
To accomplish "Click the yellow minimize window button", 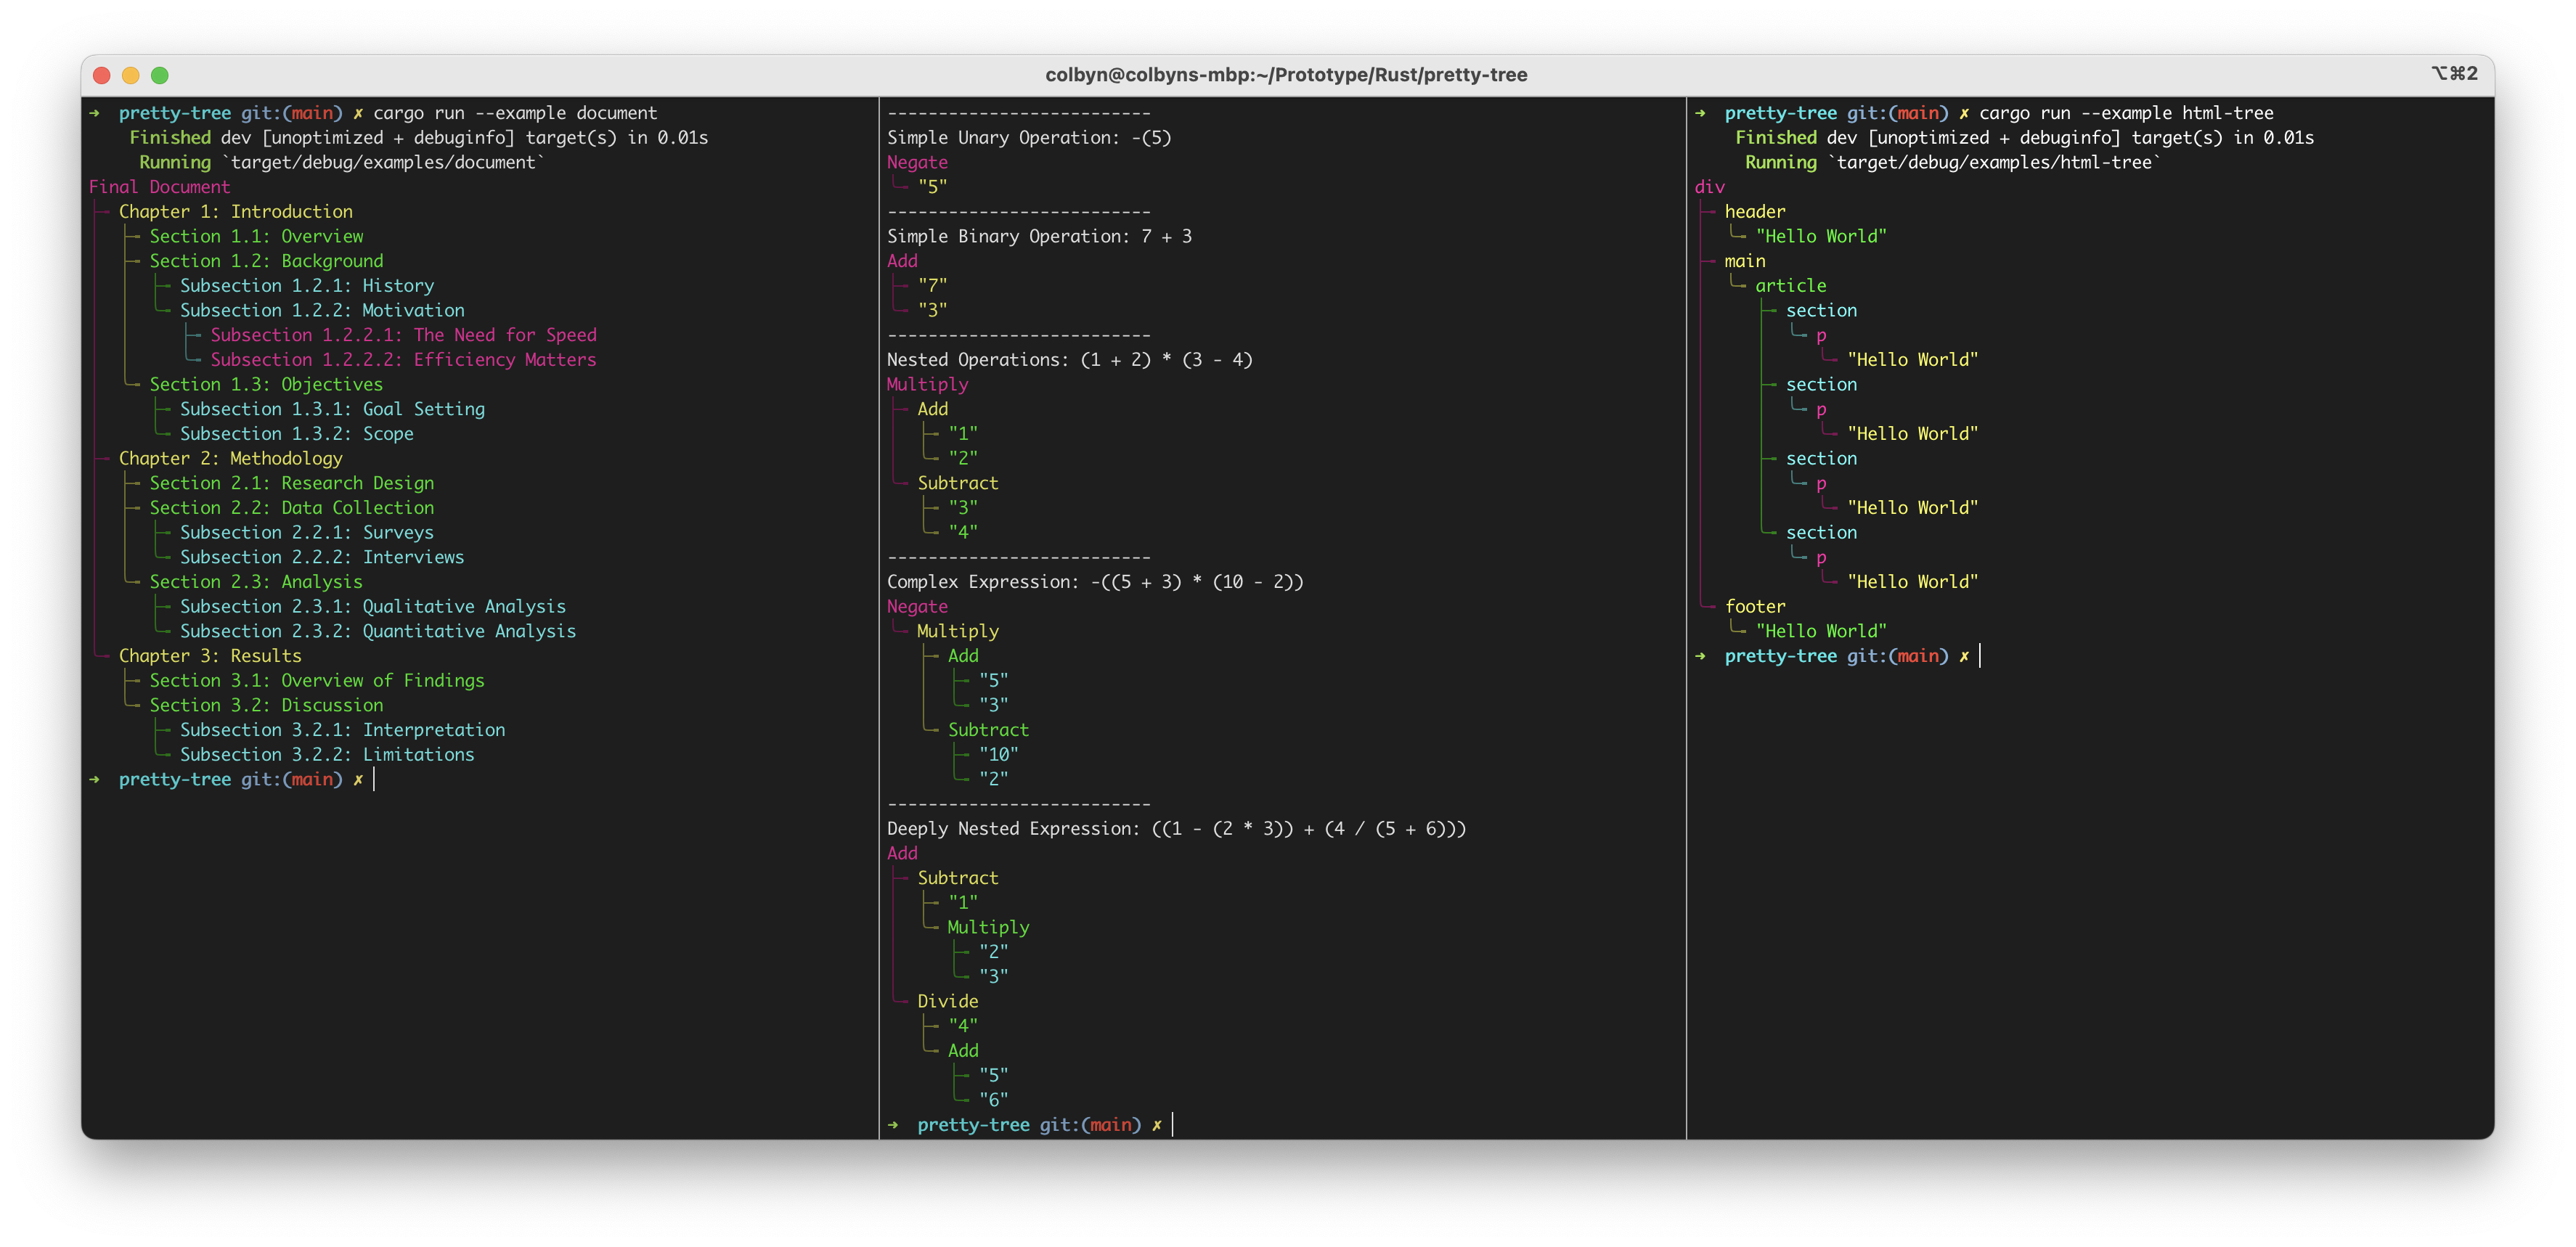I will click(x=130, y=75).
